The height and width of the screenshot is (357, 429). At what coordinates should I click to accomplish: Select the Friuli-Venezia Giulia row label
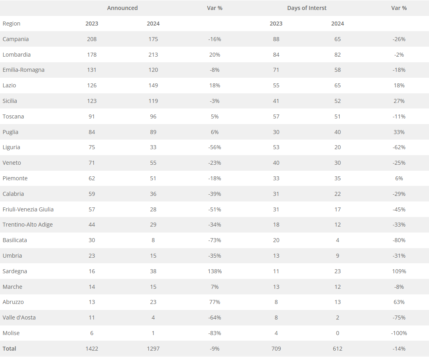[28, 209]
